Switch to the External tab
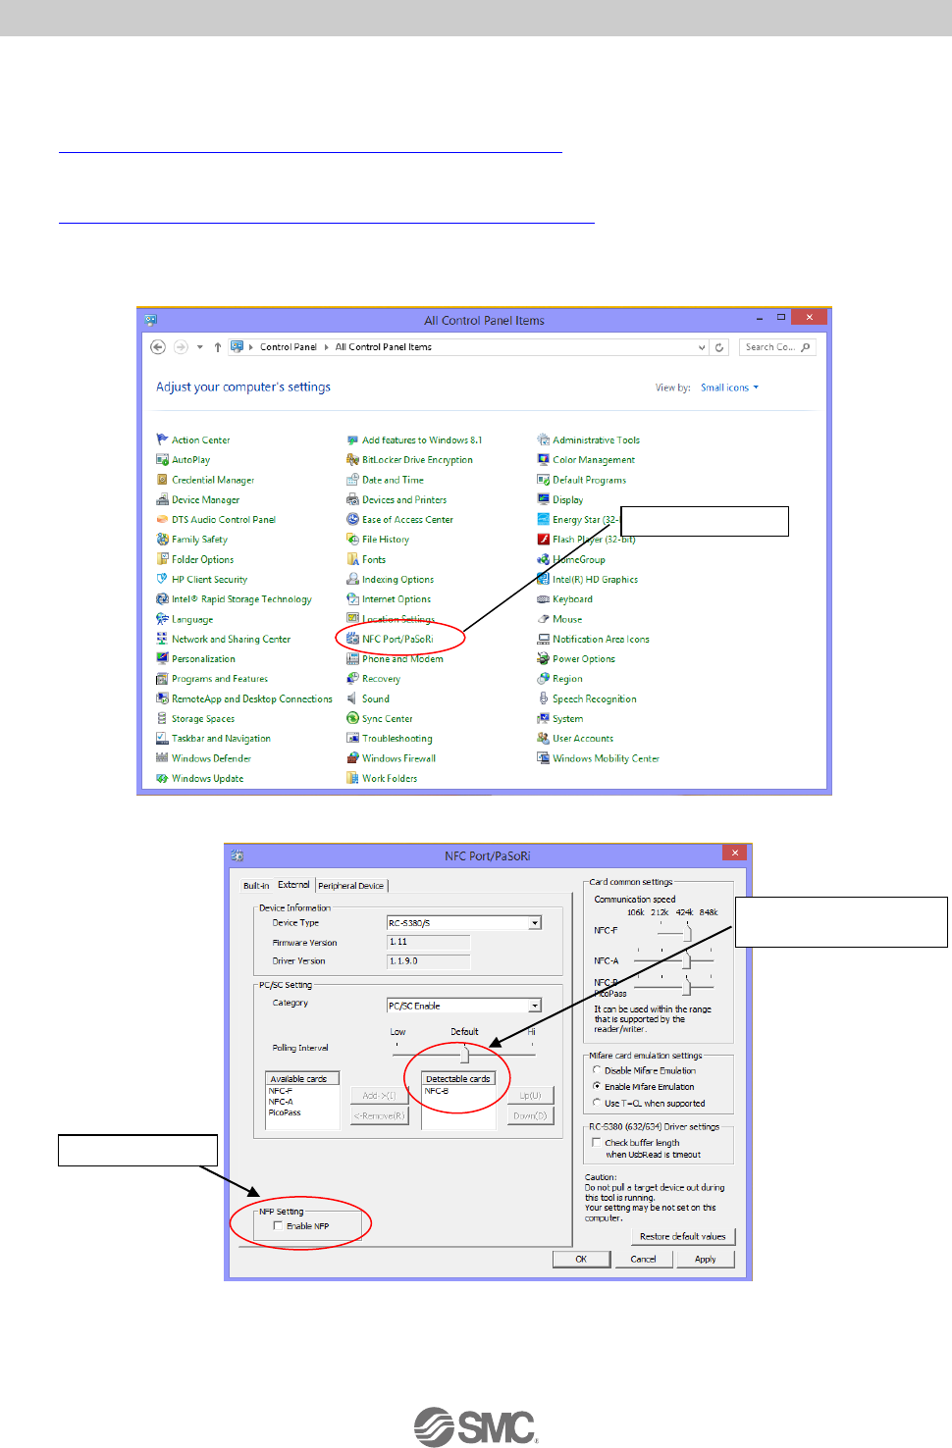 293,884
